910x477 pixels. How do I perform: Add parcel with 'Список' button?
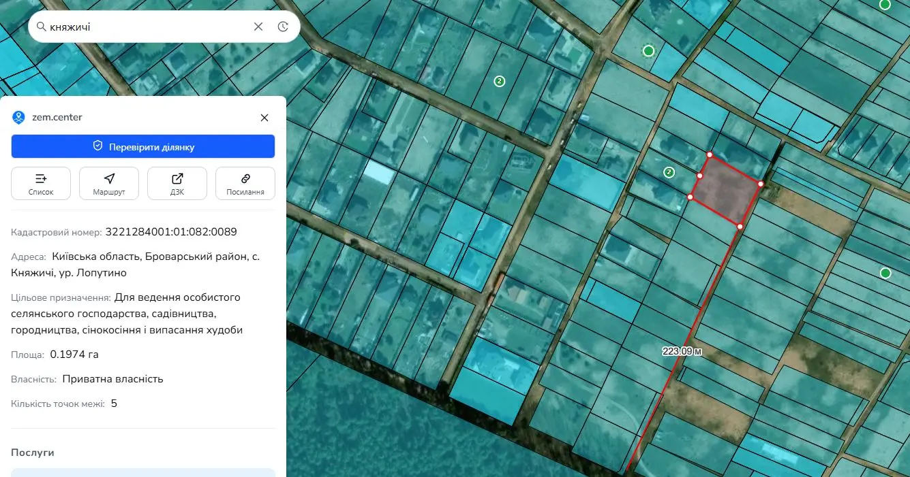(41, 183)
